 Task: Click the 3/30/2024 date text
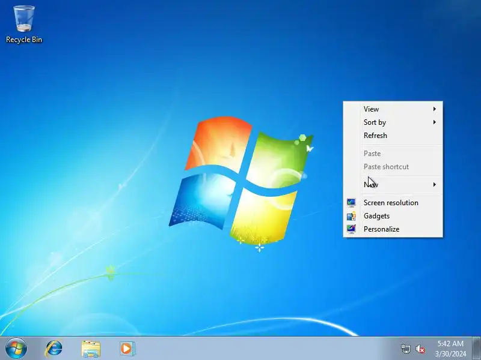(450, 354)
